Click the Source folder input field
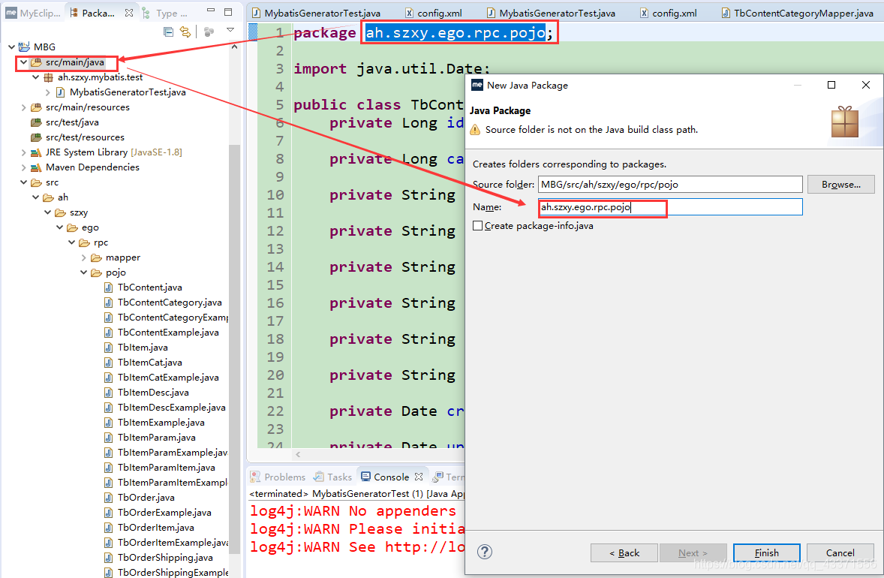The height and width of the screenshot is (578, 884). point(670,185)
